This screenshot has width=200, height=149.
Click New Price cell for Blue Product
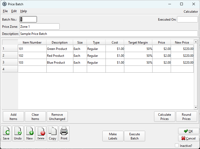click(x=182, y=62)
